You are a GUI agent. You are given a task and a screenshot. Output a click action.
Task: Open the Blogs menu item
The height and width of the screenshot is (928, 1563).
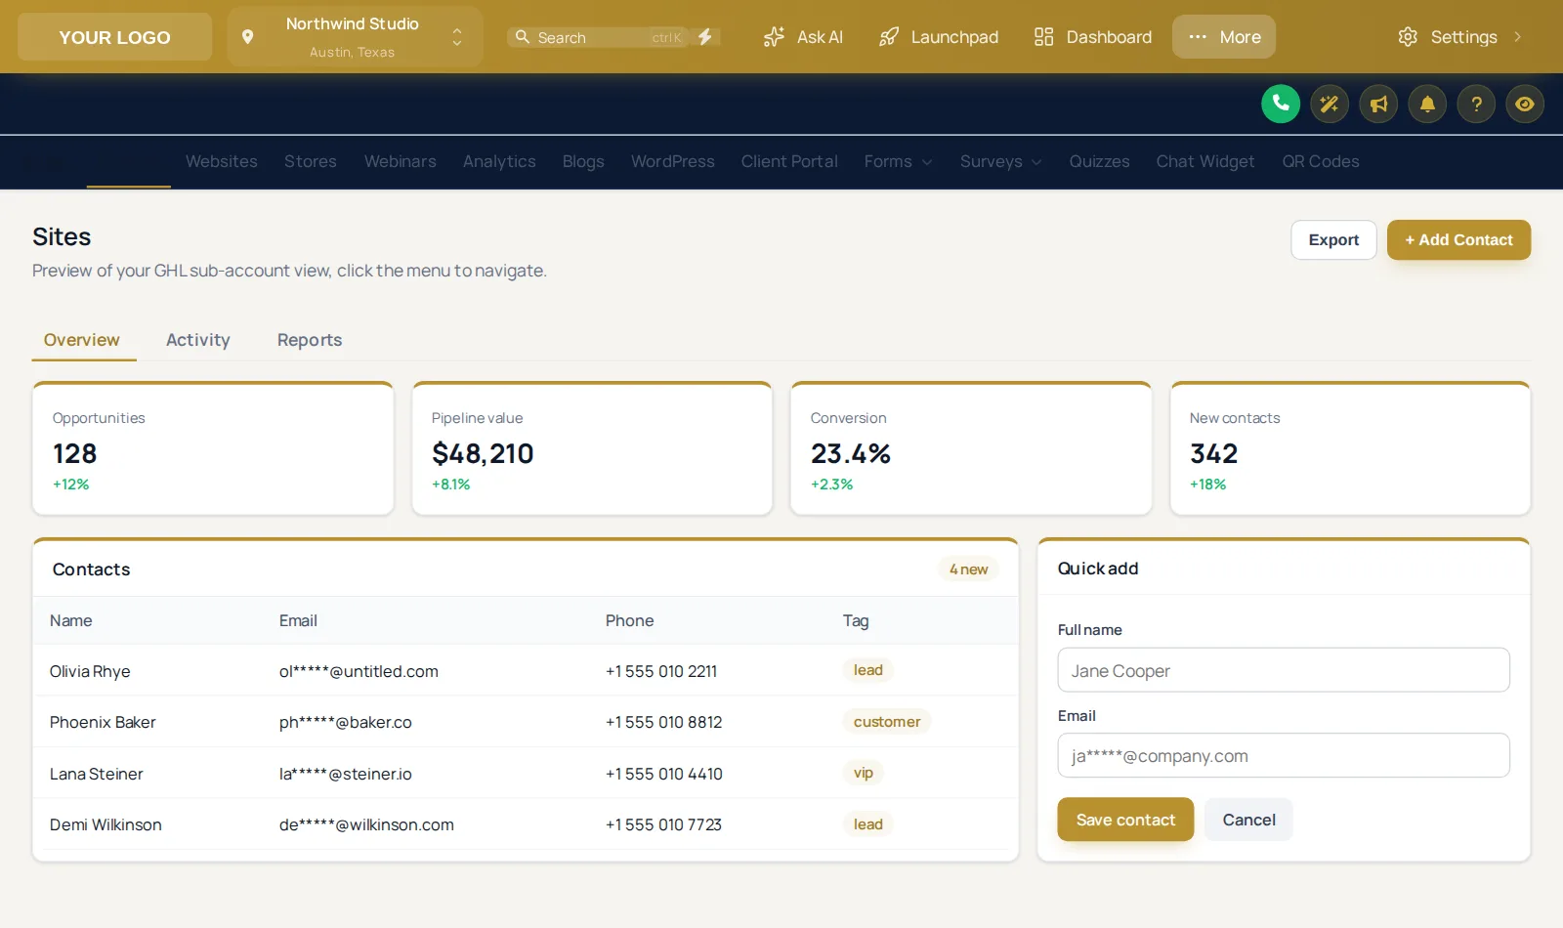[x=583, y=162]
